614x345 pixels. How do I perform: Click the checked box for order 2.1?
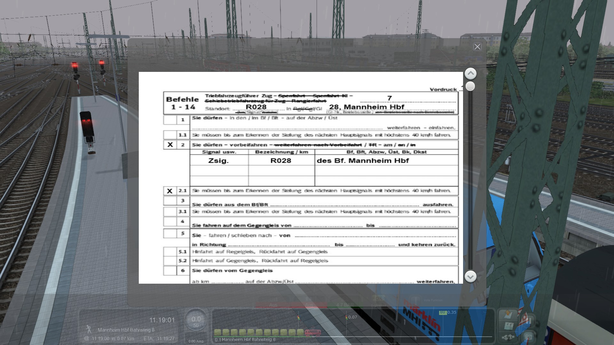point(170,191)
